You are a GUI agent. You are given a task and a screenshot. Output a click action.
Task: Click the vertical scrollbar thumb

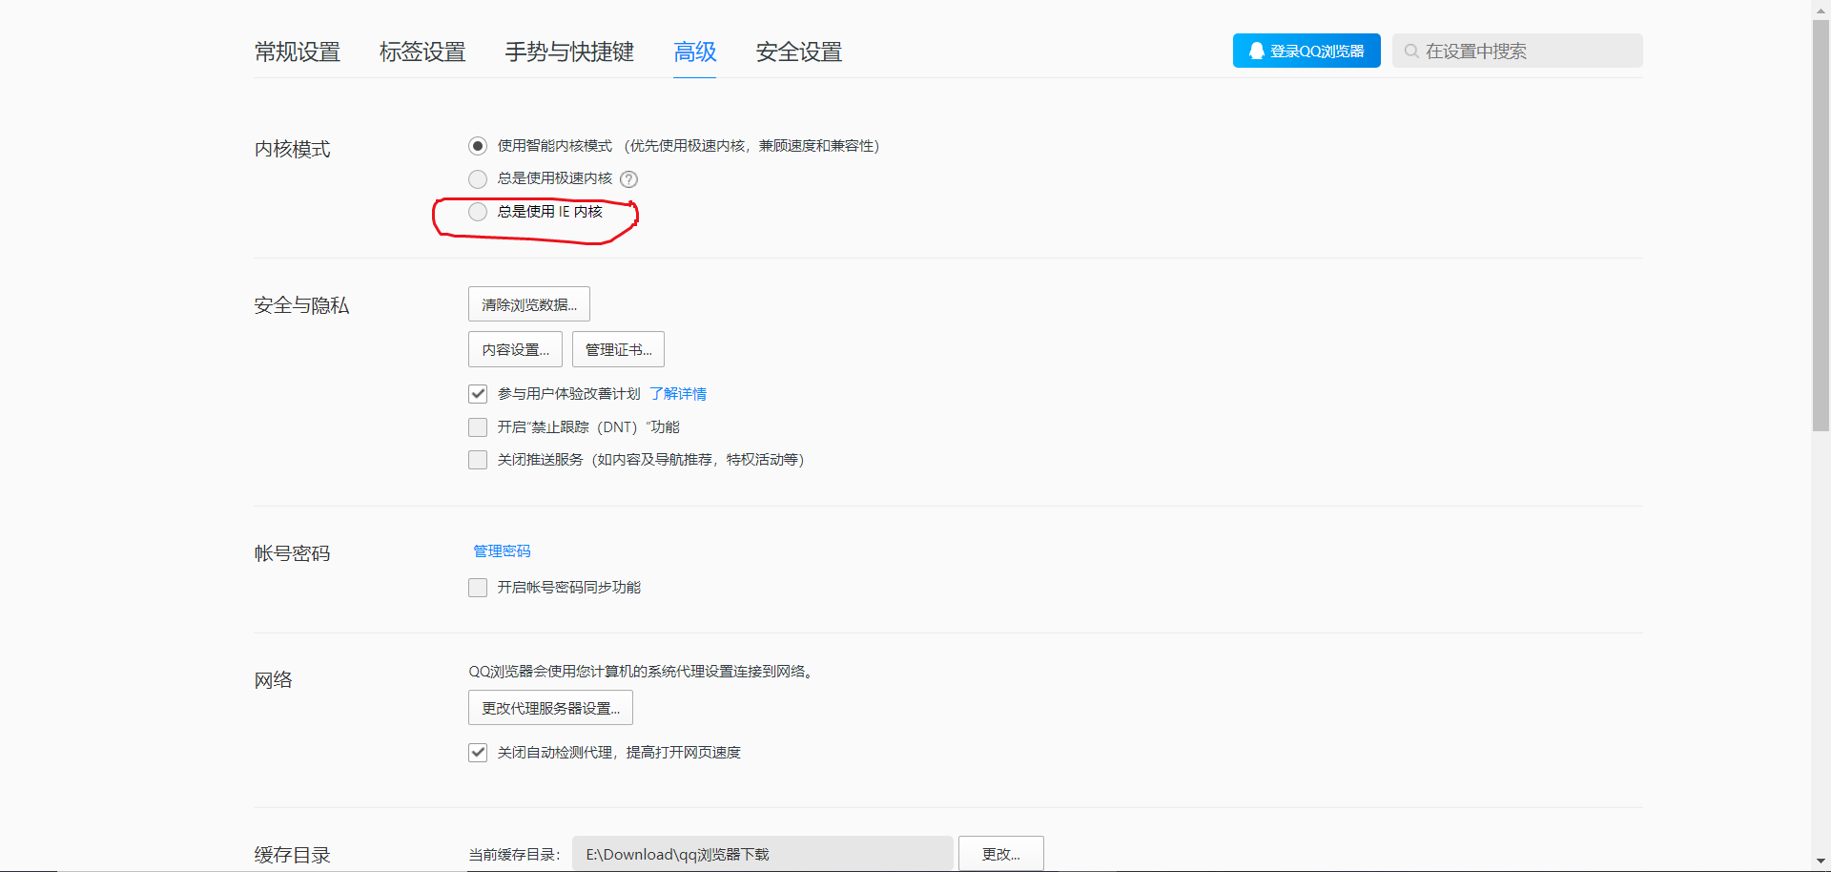pyautogui.click(x=1821, y=225)
